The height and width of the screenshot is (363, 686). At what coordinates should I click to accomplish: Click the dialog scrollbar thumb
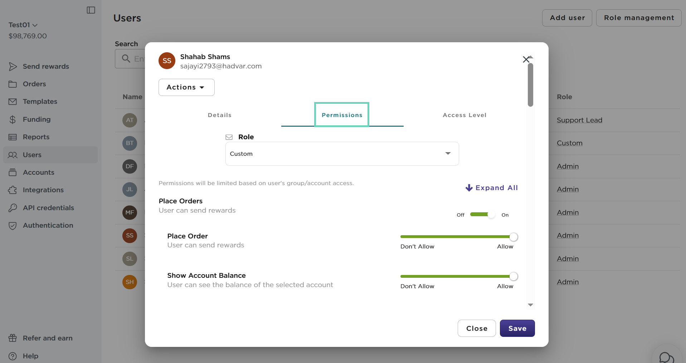[531, 85]
